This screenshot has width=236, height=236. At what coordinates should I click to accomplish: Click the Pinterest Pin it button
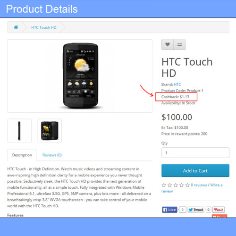click(x=219, y=210)
